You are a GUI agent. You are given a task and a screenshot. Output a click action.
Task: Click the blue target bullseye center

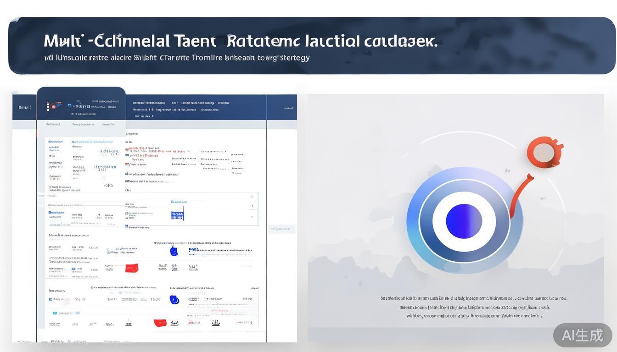(x=464, y=221)
